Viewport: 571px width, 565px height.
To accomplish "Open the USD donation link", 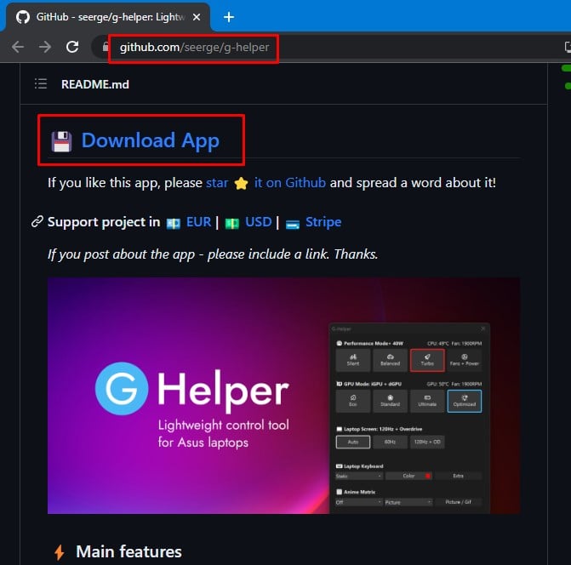I will click(x=258, y=222).
